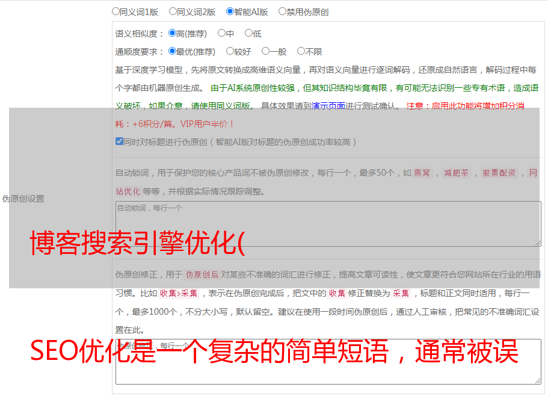Viewport: 548px width, 396px height.
Task: Choose 较好 for 通顺度要求
Action: click(x=230, y=51)
